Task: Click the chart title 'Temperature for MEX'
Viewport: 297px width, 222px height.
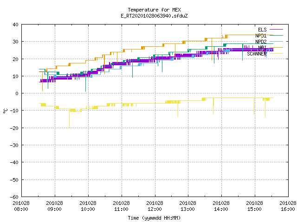Action: [x=154, y=10]
